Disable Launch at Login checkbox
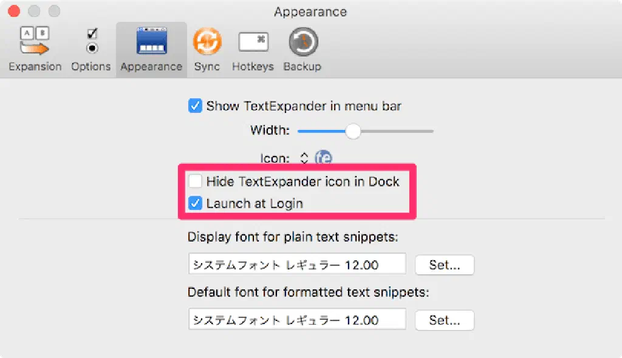The height and width of the screenshot is (358, 622). (195, 204)
